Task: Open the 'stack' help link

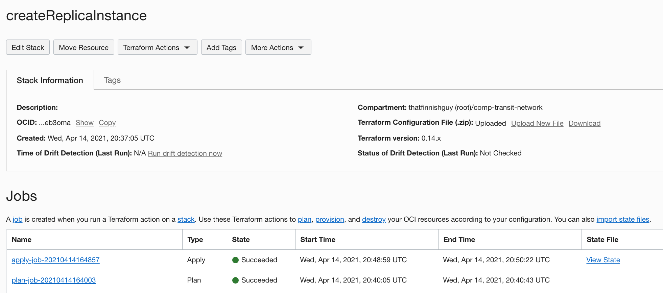Action: pos(186,219)
